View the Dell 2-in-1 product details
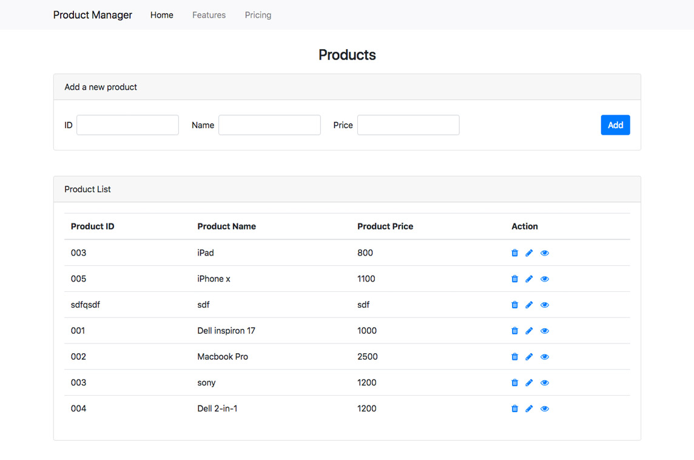This screenshot has width=694, height=460. 544,408
